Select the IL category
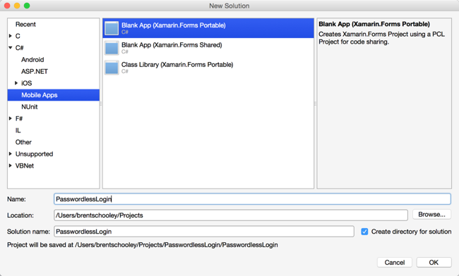Image resolution: width=459 pixels, height=276 pixels. (18, 130)
